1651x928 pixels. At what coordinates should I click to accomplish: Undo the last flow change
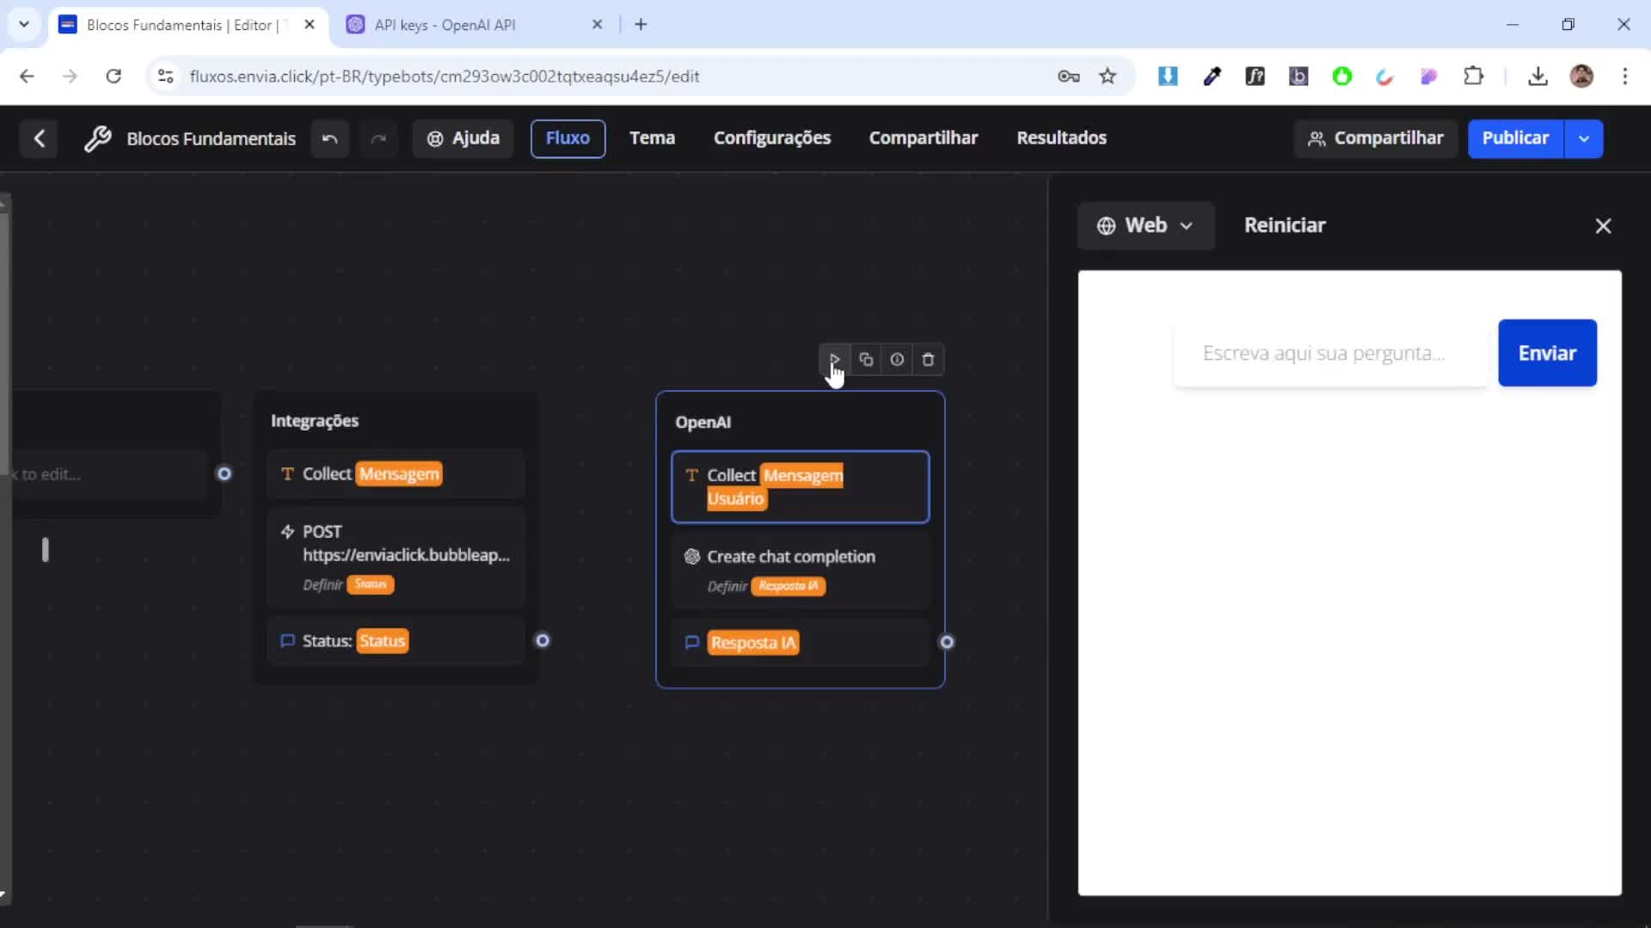pos(329,138)
